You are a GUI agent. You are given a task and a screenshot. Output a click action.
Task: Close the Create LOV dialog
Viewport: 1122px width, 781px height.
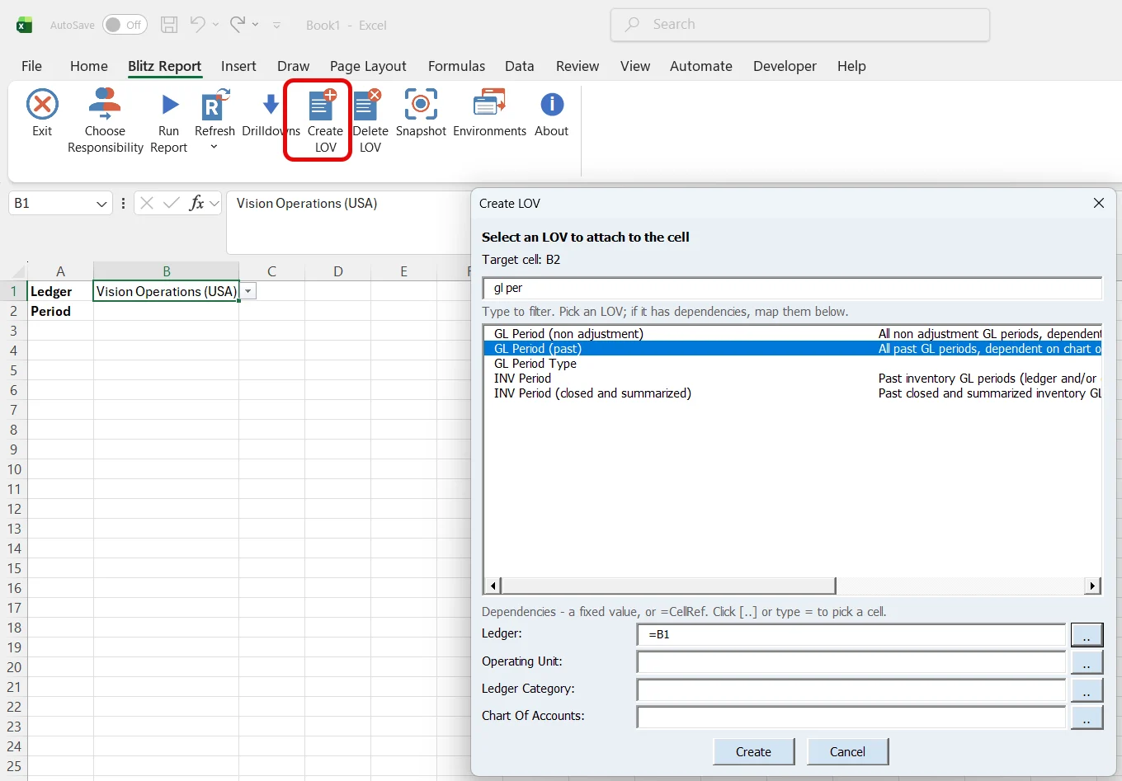(x=1099, y=203)
